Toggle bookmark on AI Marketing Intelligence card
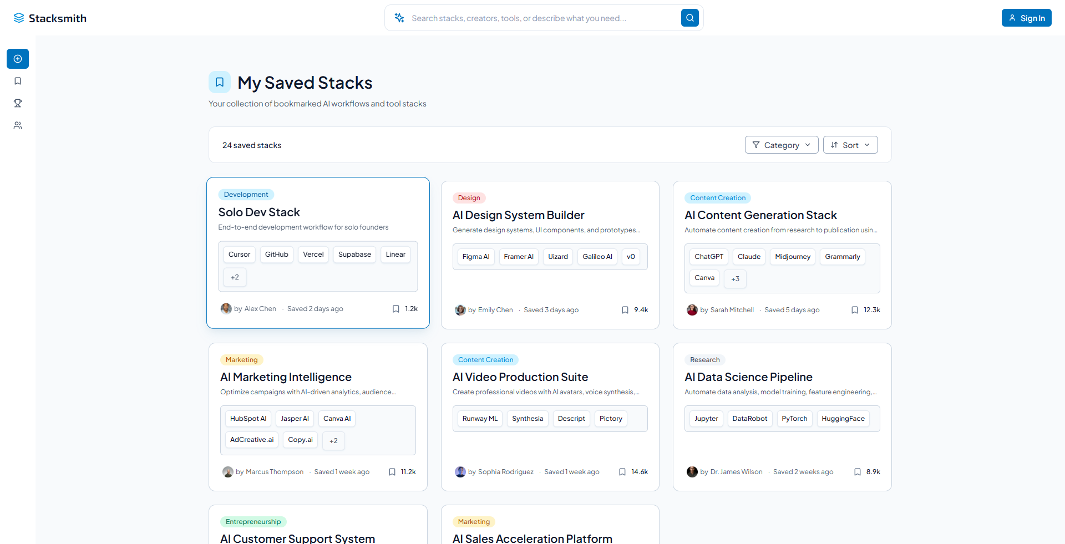The image size is (1065, 544). point(392,472)
